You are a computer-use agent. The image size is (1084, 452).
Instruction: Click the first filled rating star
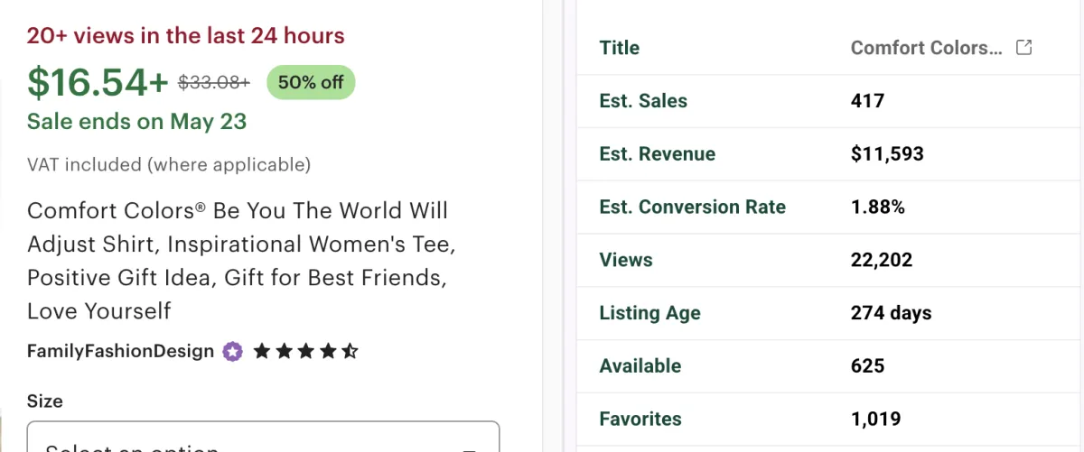click(x=262, y=351)
